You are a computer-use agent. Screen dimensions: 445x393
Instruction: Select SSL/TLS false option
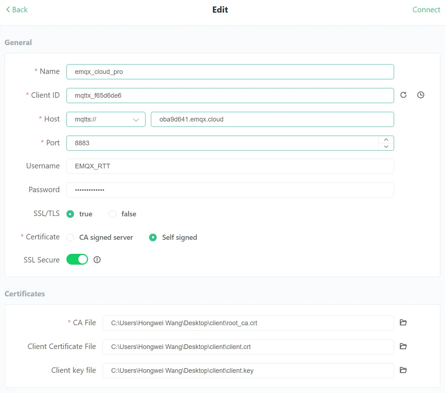[113, 214]
